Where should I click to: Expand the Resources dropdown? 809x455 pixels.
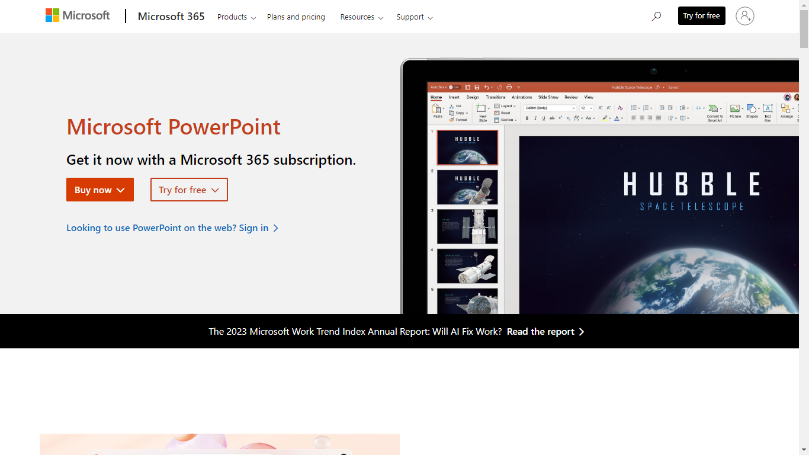[361, 17]
